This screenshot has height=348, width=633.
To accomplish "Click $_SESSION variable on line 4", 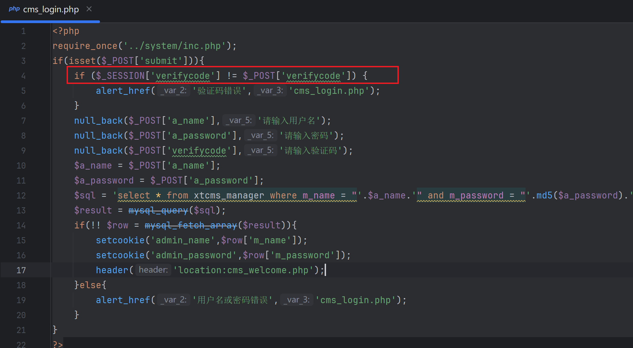I will 120,76.
